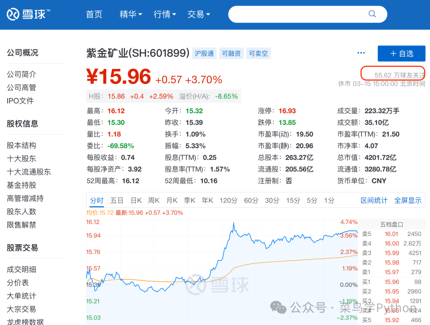Focus the top search input field
Image resolution: width=430 pixels, height=325 pixels.
point(308,14)
